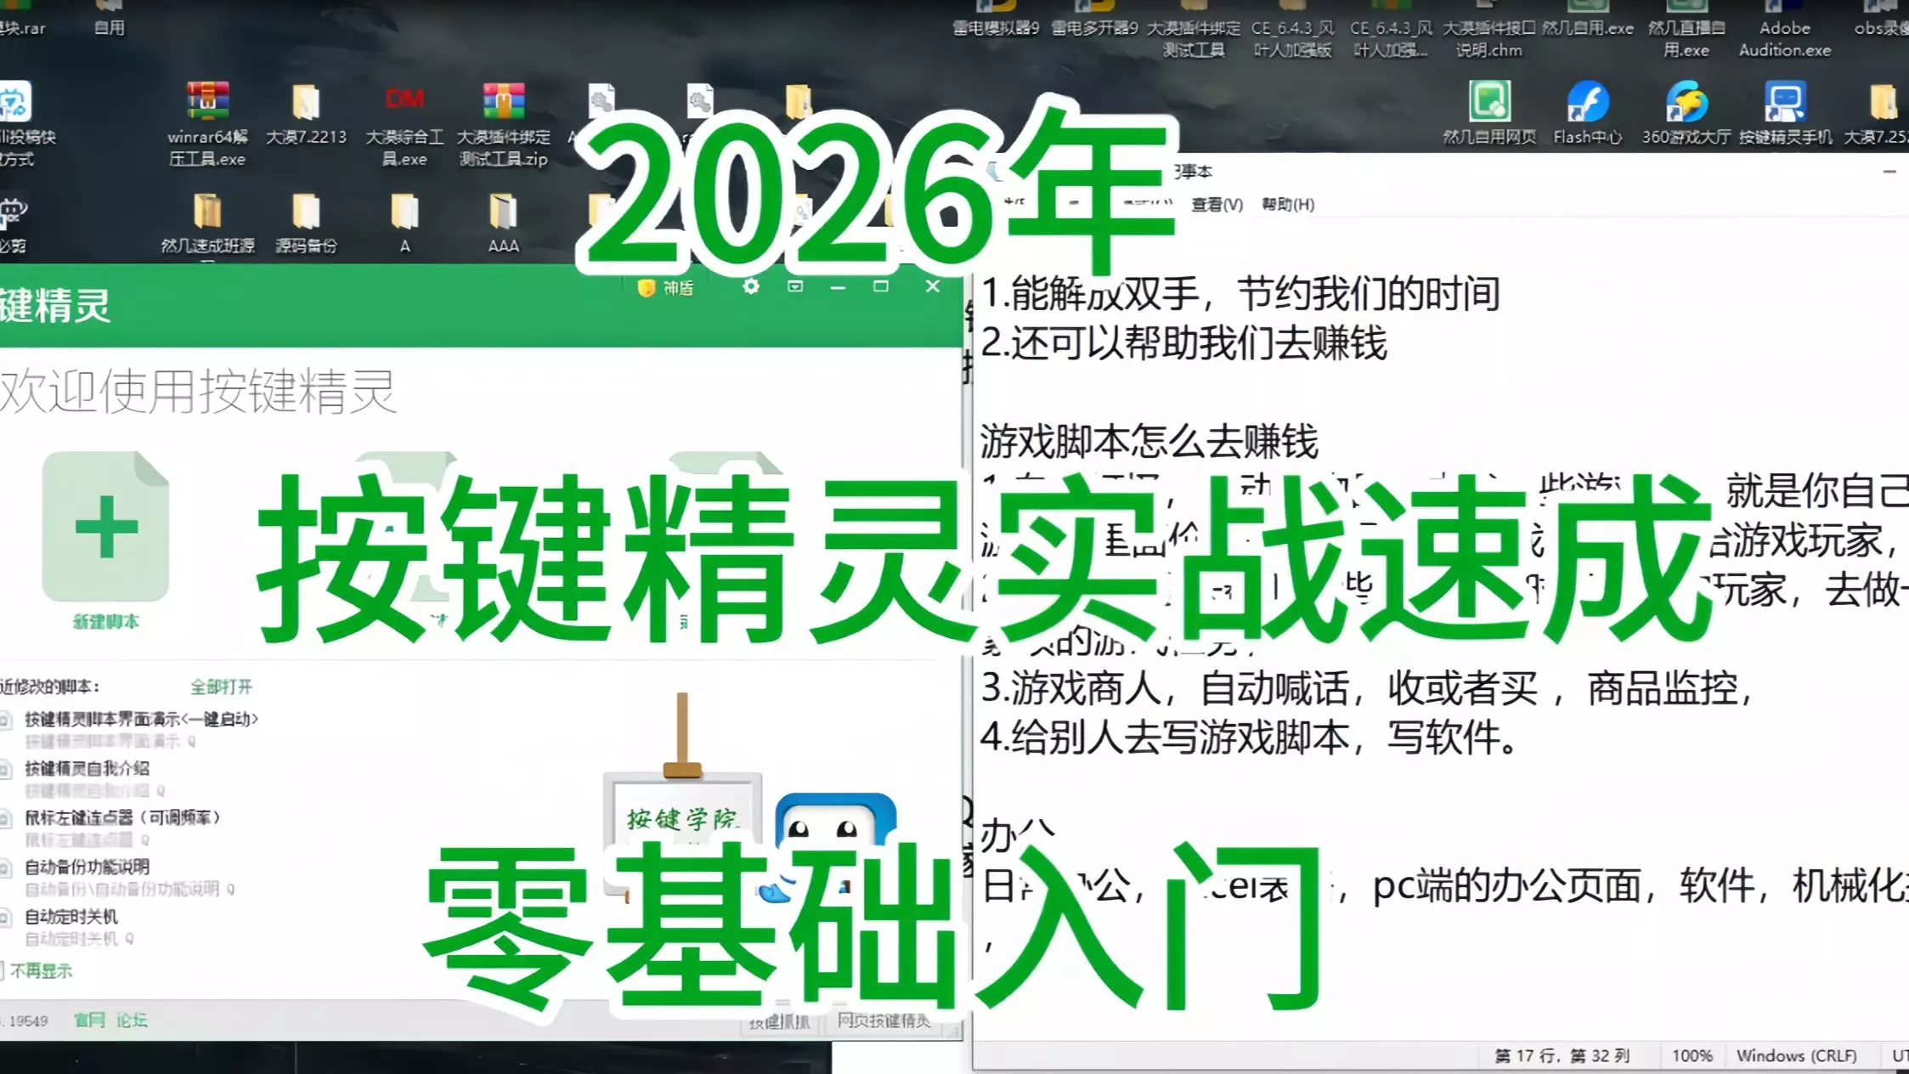Open the 查看(V) menu in Notepad
1909x1074 pixels.
pos(1217,205)
